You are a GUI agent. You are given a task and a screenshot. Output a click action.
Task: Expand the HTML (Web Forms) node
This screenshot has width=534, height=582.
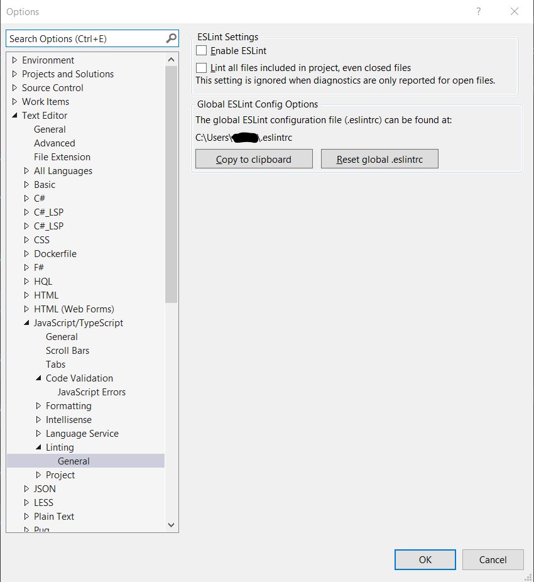[x=25, y=309]
